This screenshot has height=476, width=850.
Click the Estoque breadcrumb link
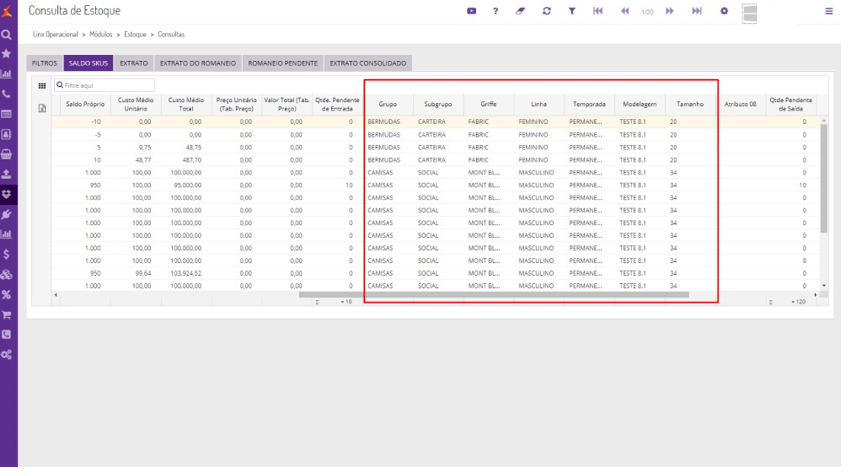(x=136, y=35)
